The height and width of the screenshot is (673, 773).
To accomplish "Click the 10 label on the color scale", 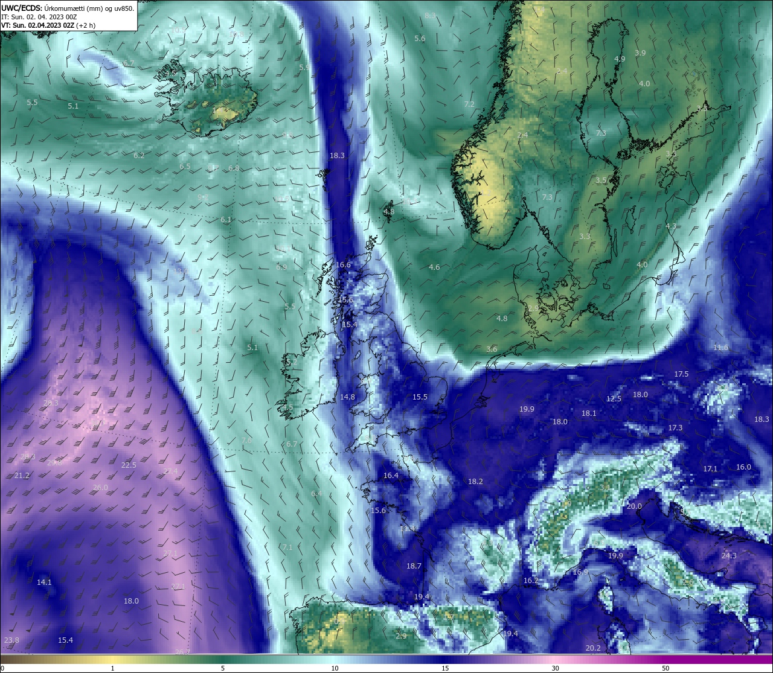I will (x=335, y=668).
